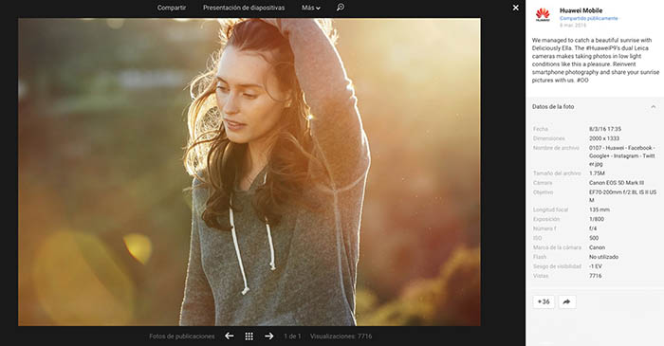This screenshot has width=664, height=346.
Task: Select the post description text
Action: click(596, 60)
